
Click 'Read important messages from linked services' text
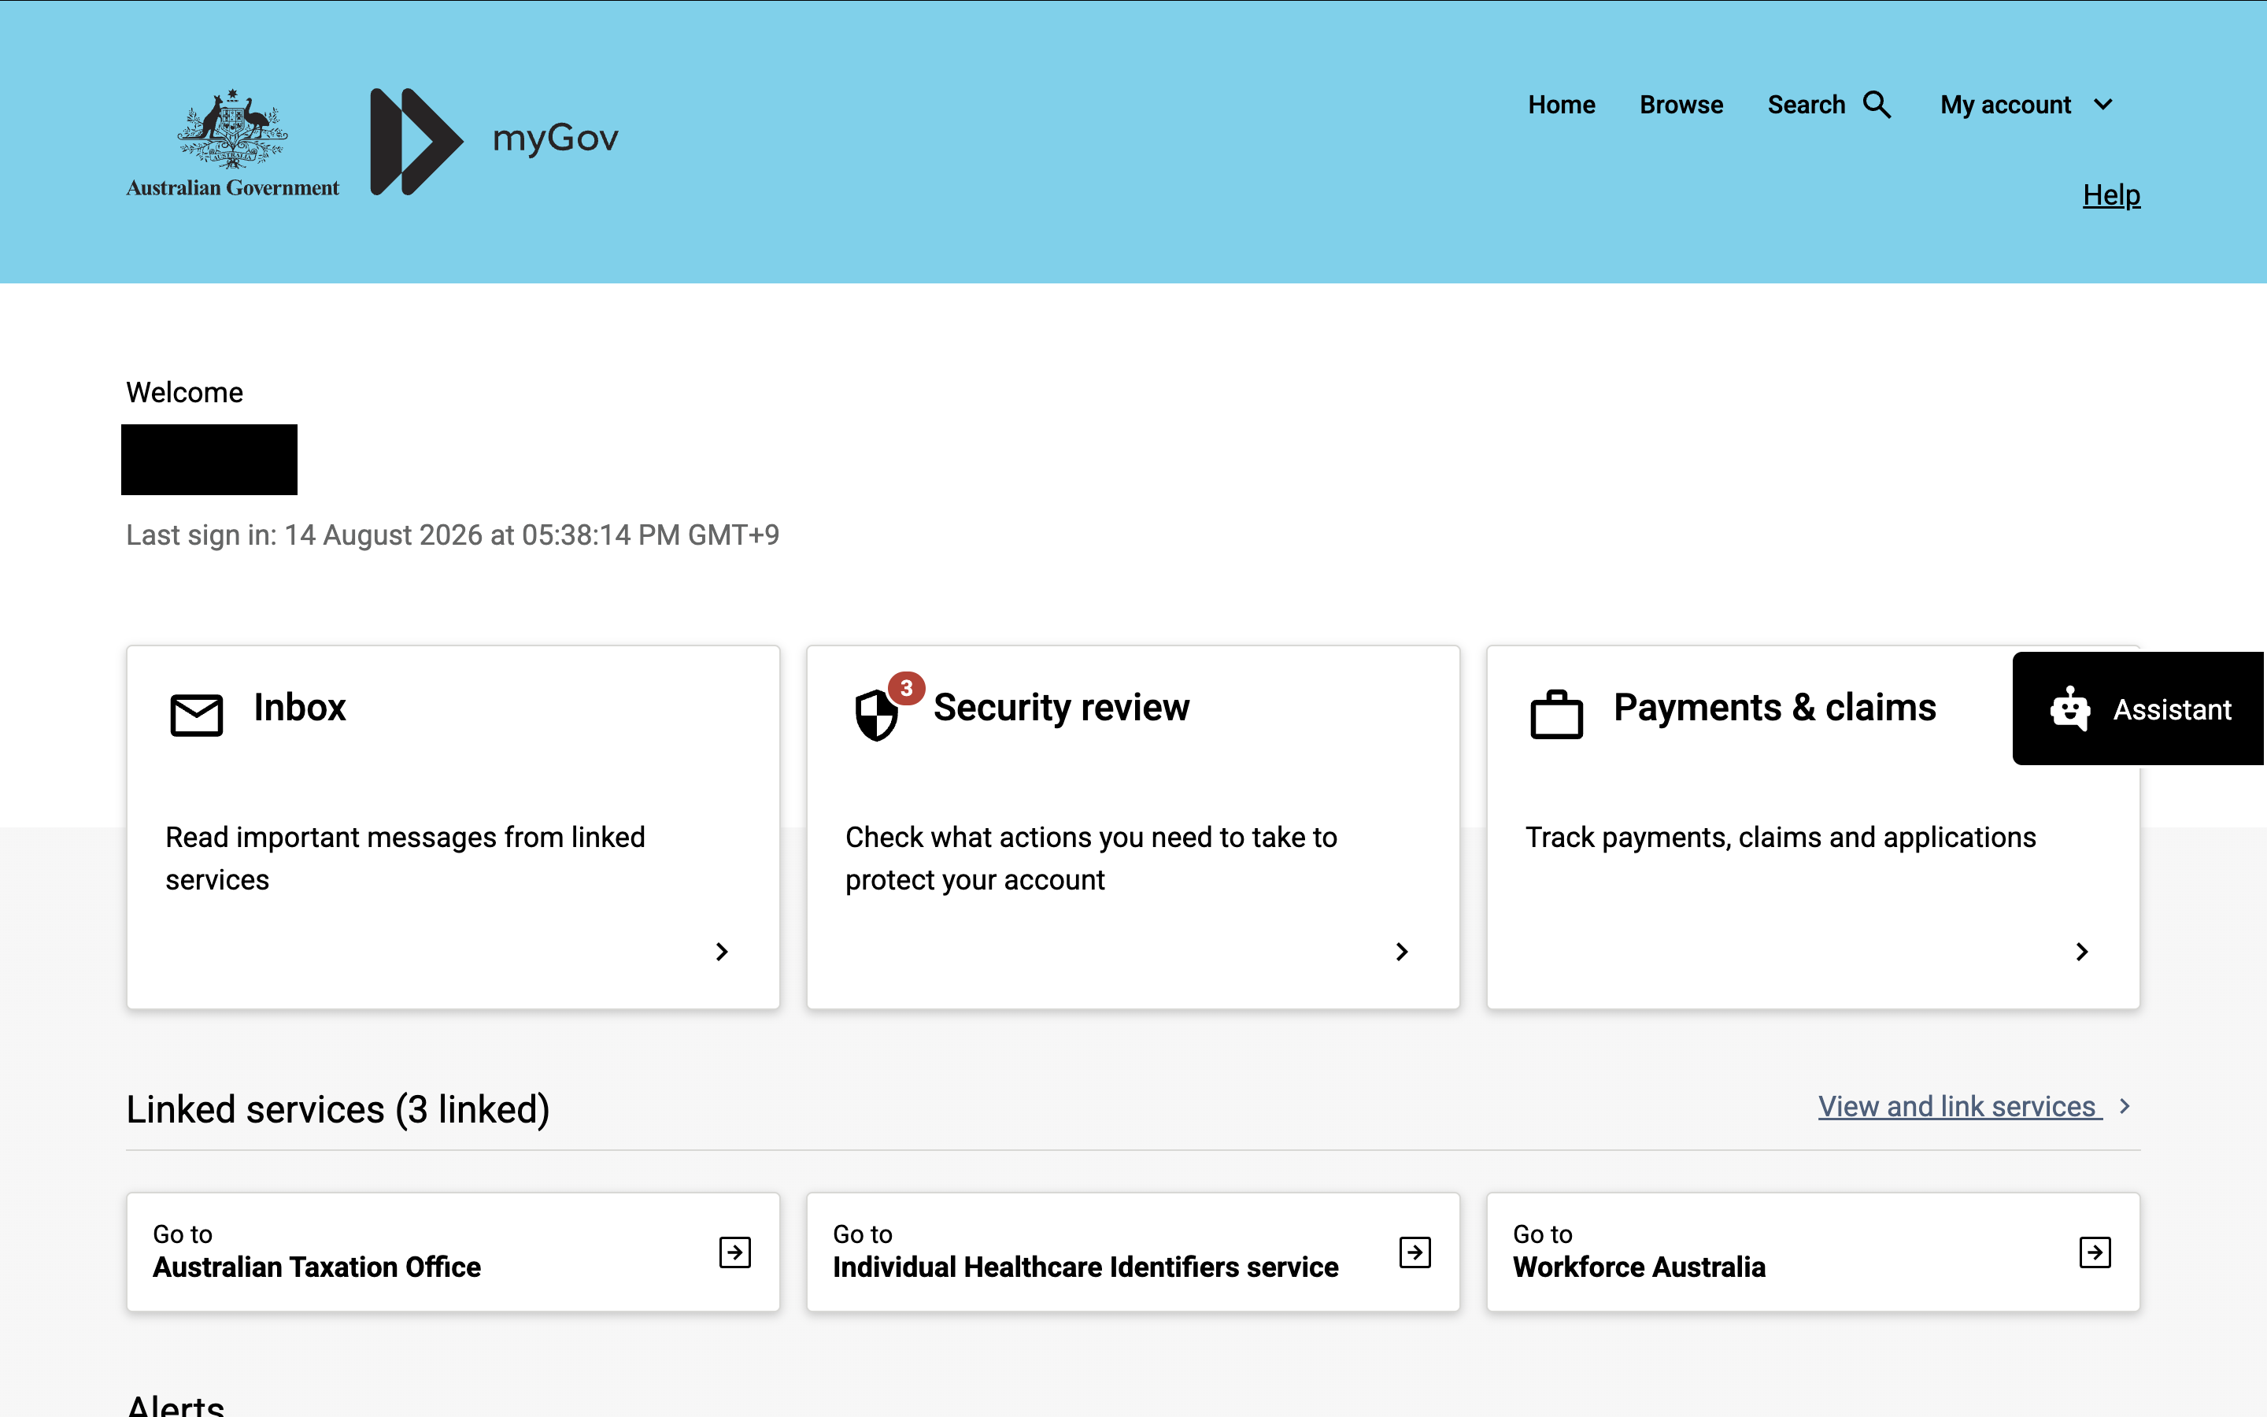pos(405,858)
